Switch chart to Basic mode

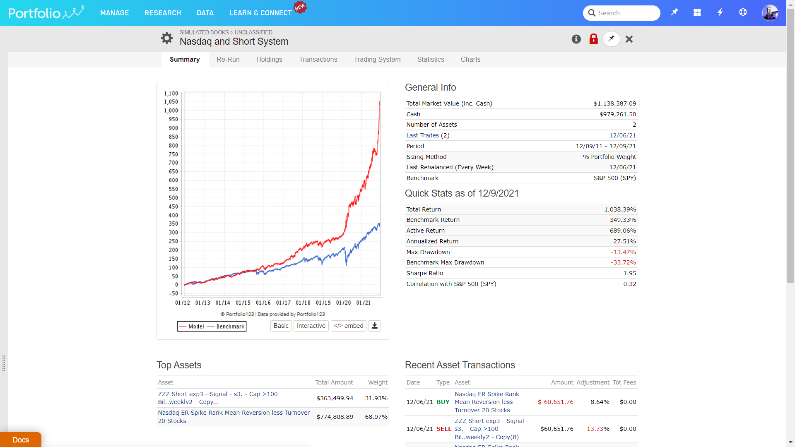[x=281, y=326]
